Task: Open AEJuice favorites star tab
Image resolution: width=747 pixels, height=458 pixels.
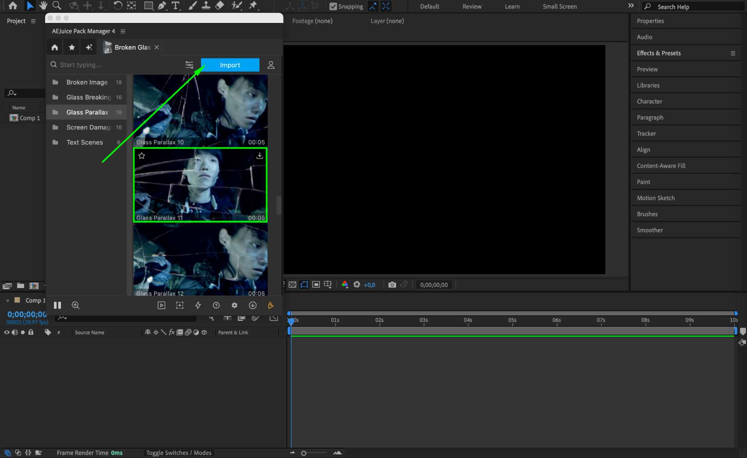Action: 72,47
